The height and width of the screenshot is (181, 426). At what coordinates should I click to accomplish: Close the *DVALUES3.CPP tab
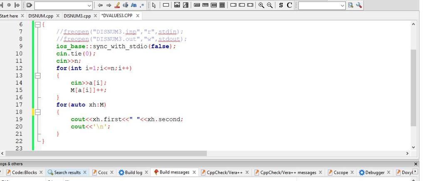coord(138,16)
